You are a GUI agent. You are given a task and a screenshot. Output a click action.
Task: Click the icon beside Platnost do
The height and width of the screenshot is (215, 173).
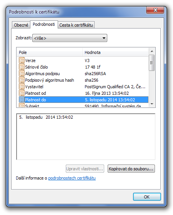pos(22,100)
